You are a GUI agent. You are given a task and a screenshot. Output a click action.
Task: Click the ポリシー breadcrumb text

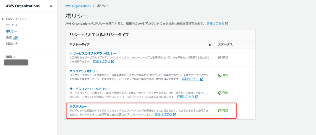pos(102,6)
